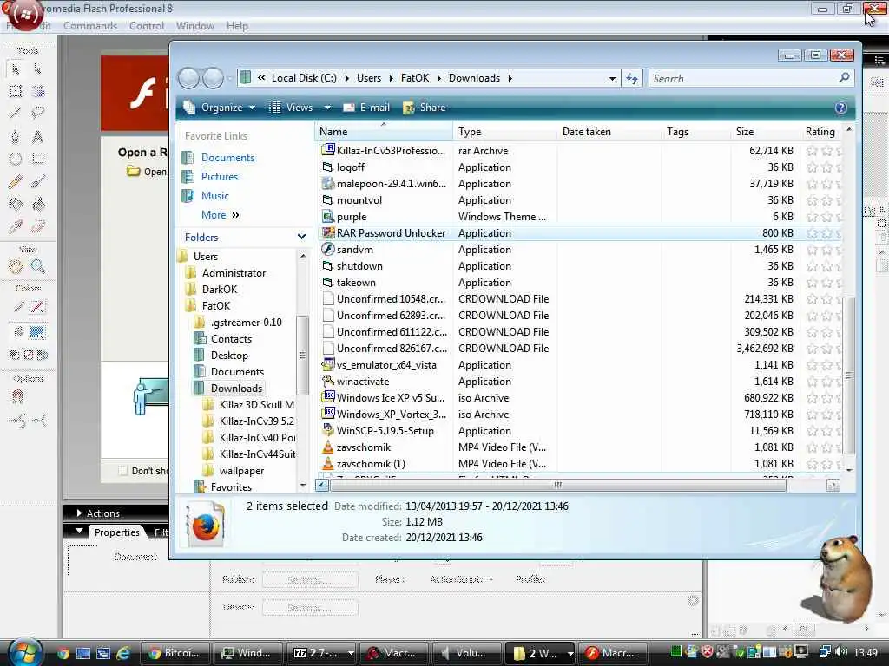Expand More favorite links
The image size is (889, 666).
[220, 215]
